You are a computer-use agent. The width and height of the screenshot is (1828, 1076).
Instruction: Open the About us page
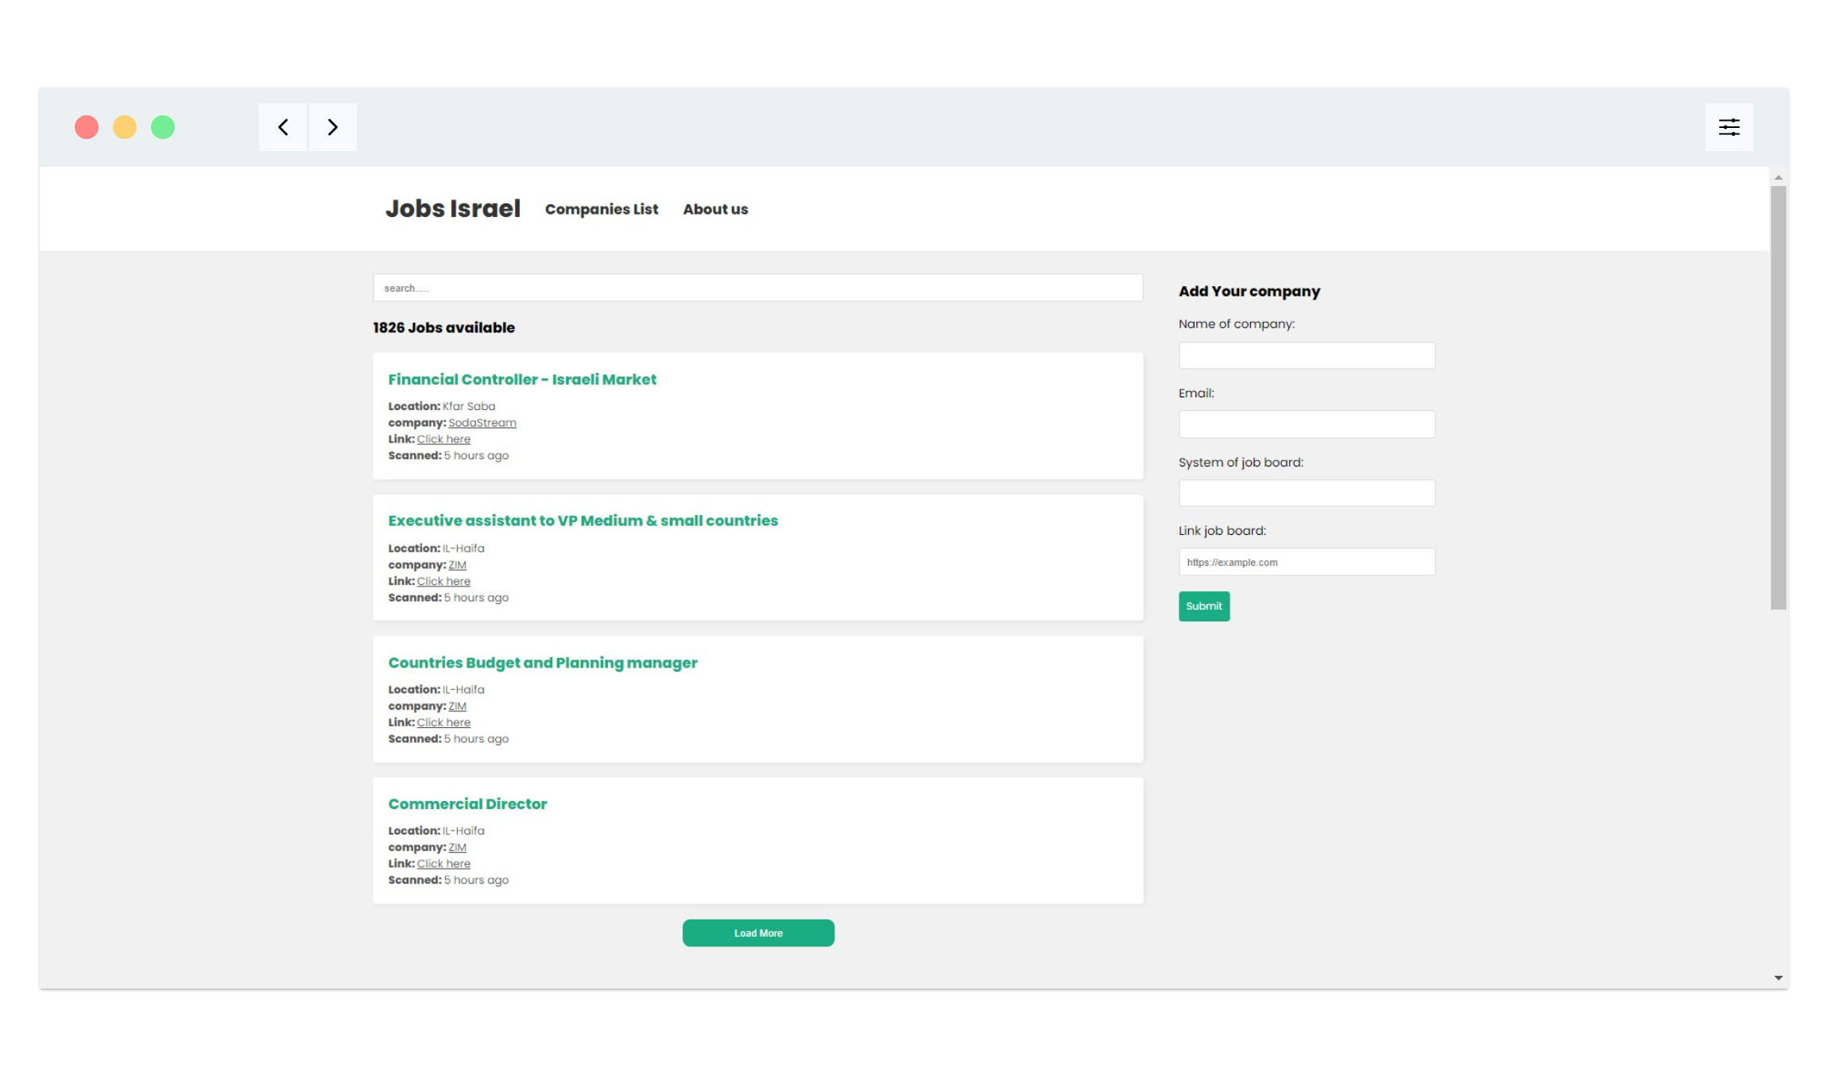[x=715, y=209]
